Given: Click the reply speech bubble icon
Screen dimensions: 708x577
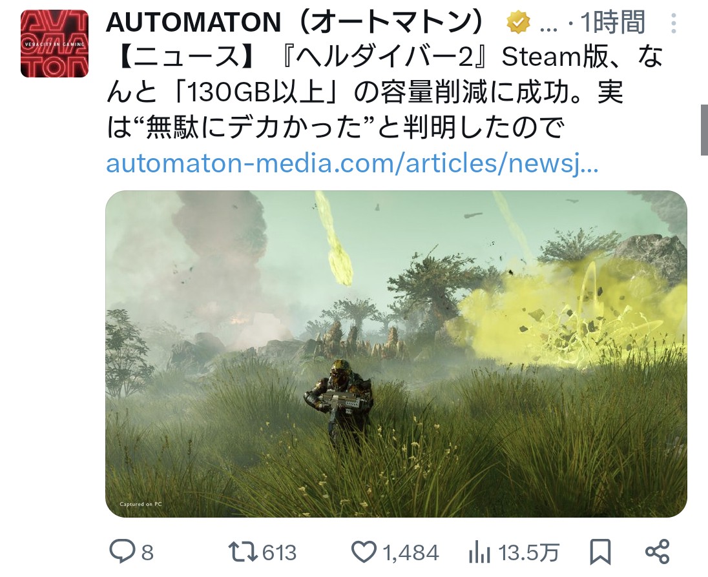Looking at the screenshot, I should (x=122, y=551).
